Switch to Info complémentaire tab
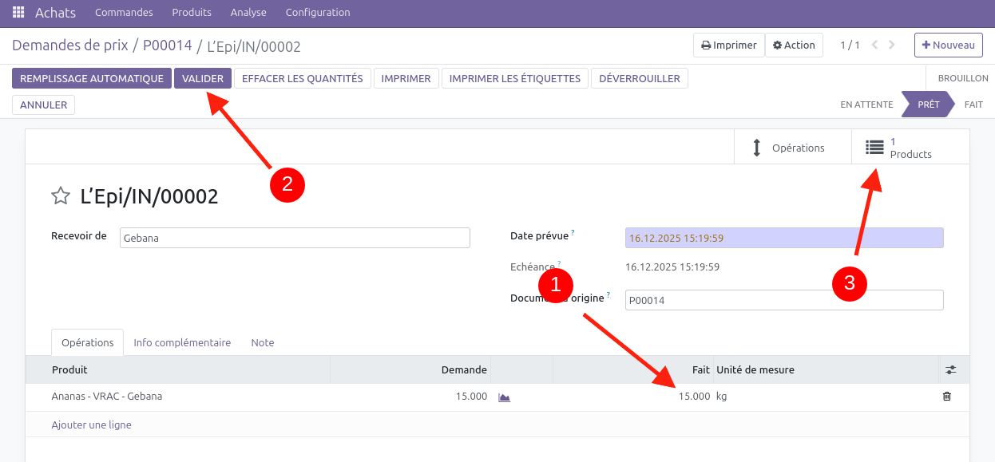Screen dimensions: 995x462 coord(182,342)
